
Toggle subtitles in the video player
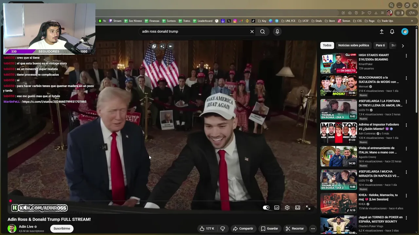click(277, 208)
